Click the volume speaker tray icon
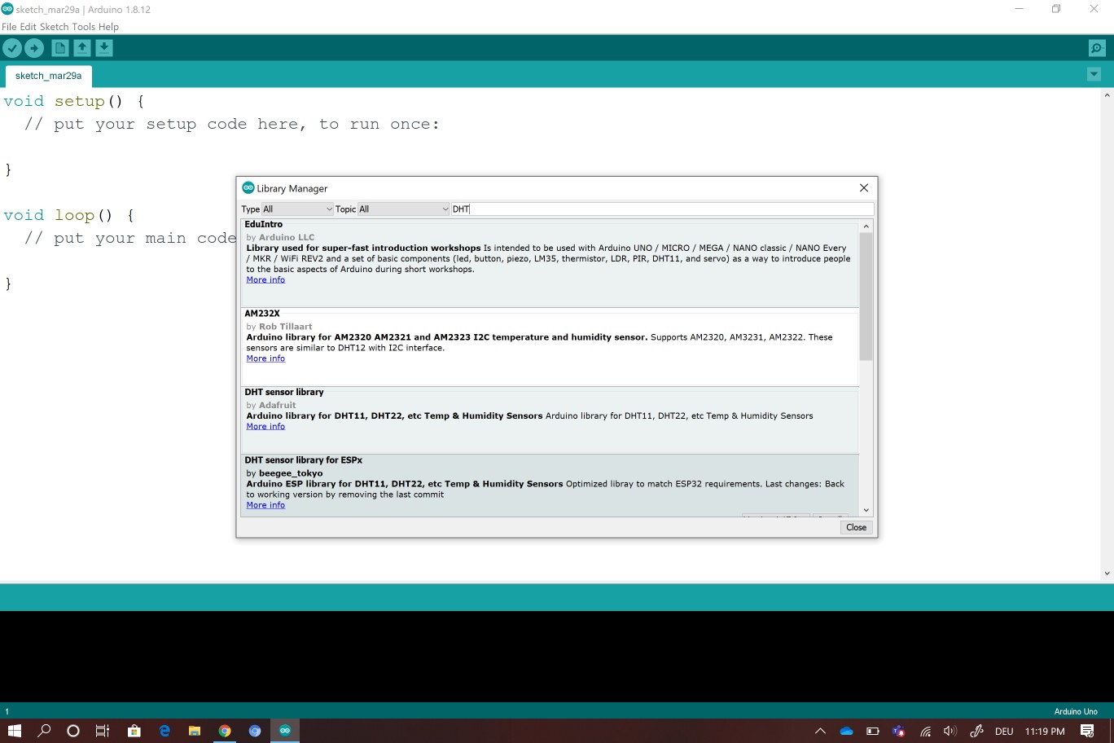The height and width of the screenshot is (743, 1114). (950, 731)
